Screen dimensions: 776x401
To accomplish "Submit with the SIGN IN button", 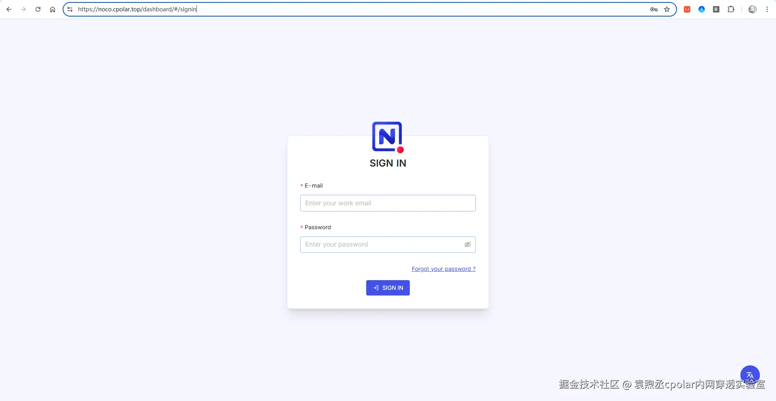I will click(x=388, y=288).
